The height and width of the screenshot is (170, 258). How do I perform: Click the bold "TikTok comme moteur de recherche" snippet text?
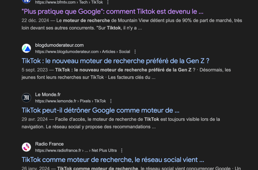click(98, 168)
